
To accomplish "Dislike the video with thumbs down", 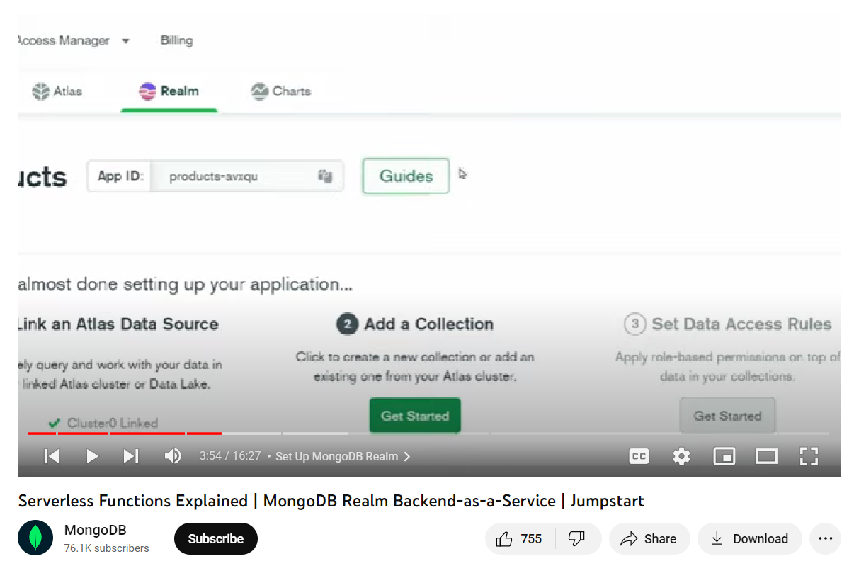I will (577, 539).
